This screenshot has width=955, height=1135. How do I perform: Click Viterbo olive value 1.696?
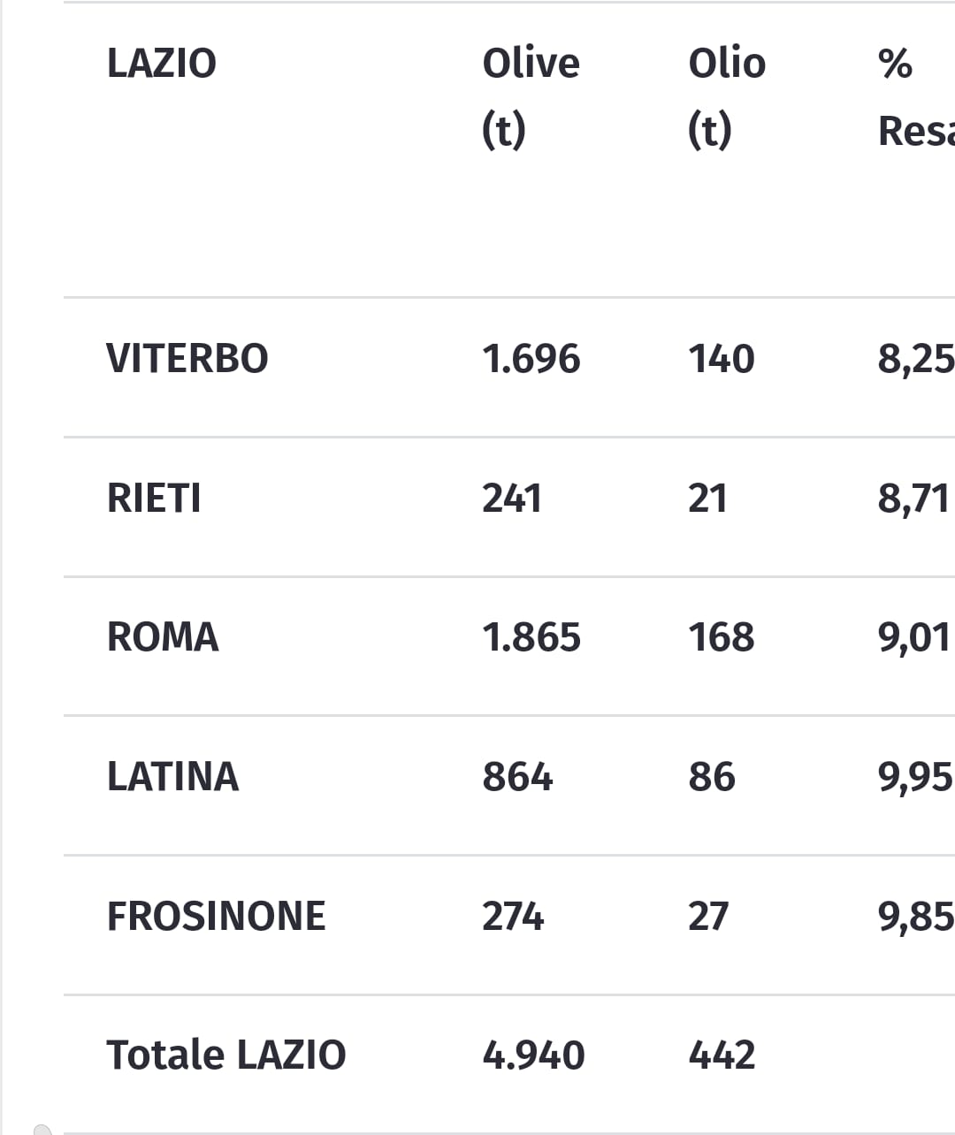pyautogui.click(x=531, y=359)
